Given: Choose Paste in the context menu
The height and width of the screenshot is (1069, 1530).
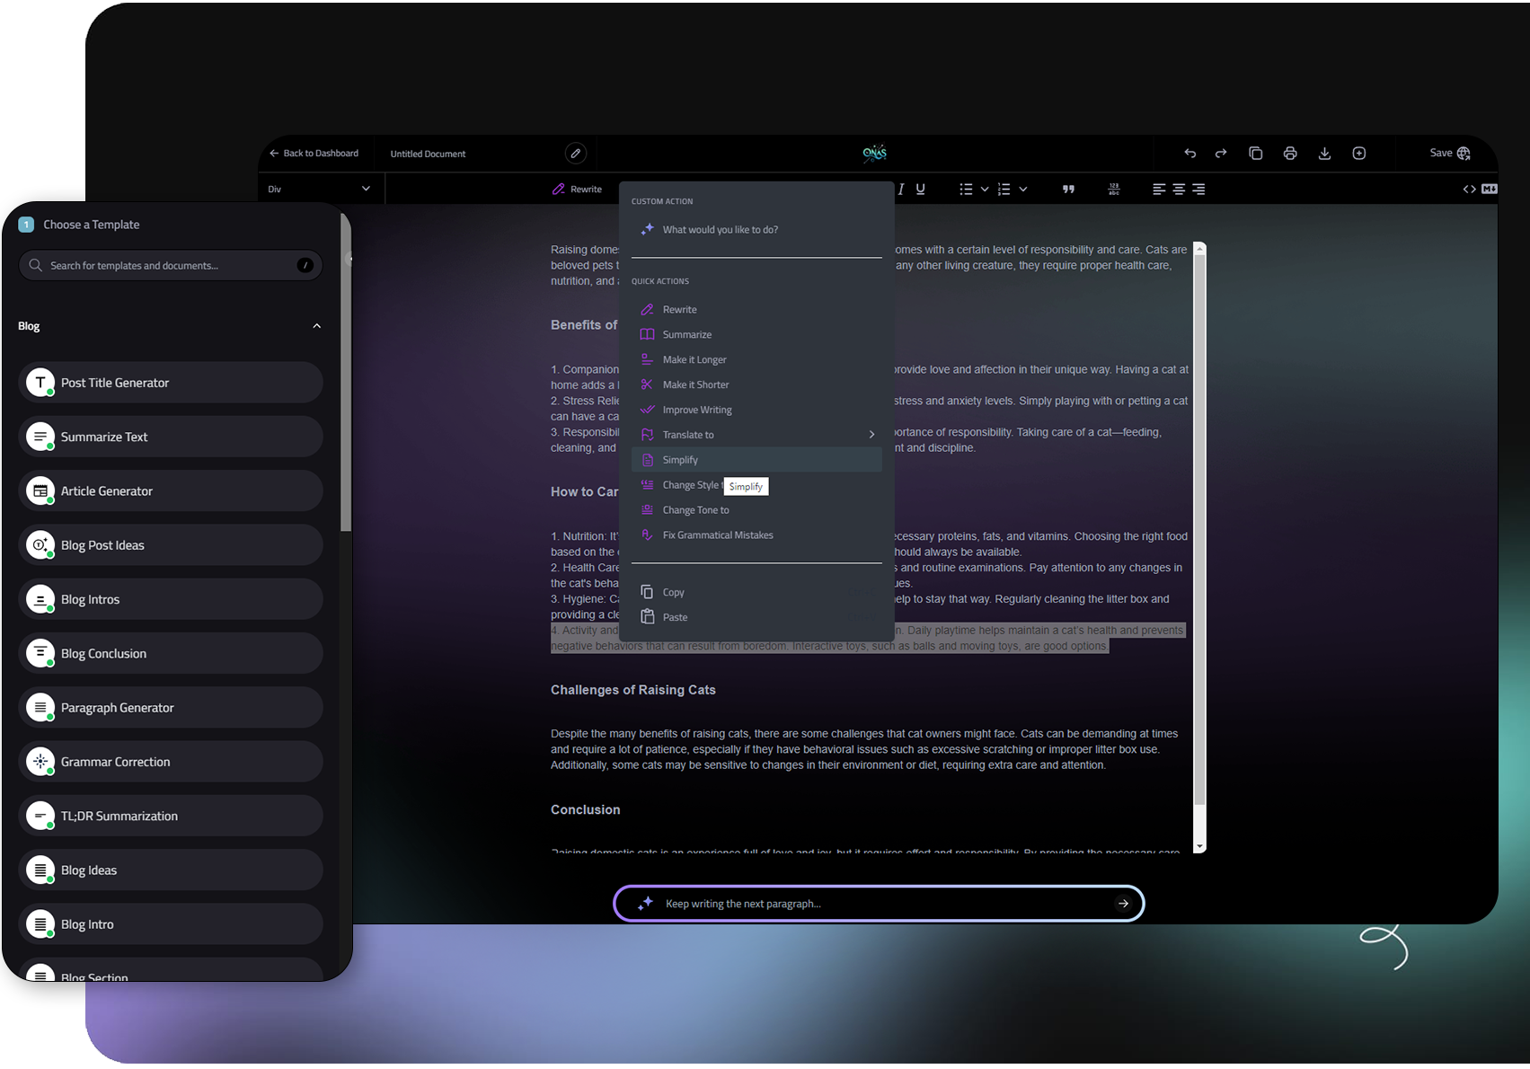Looking at the screenshot, I should (756, 617).
